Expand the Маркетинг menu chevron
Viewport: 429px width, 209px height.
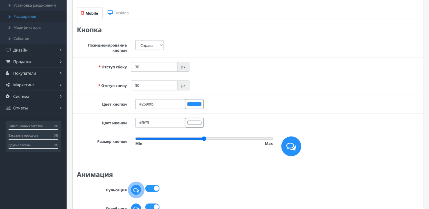pos(61,85)
